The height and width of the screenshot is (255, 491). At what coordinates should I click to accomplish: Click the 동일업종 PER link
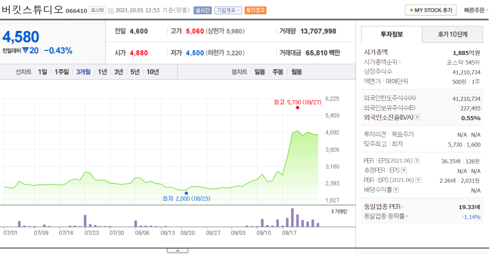tap(382, 206)
